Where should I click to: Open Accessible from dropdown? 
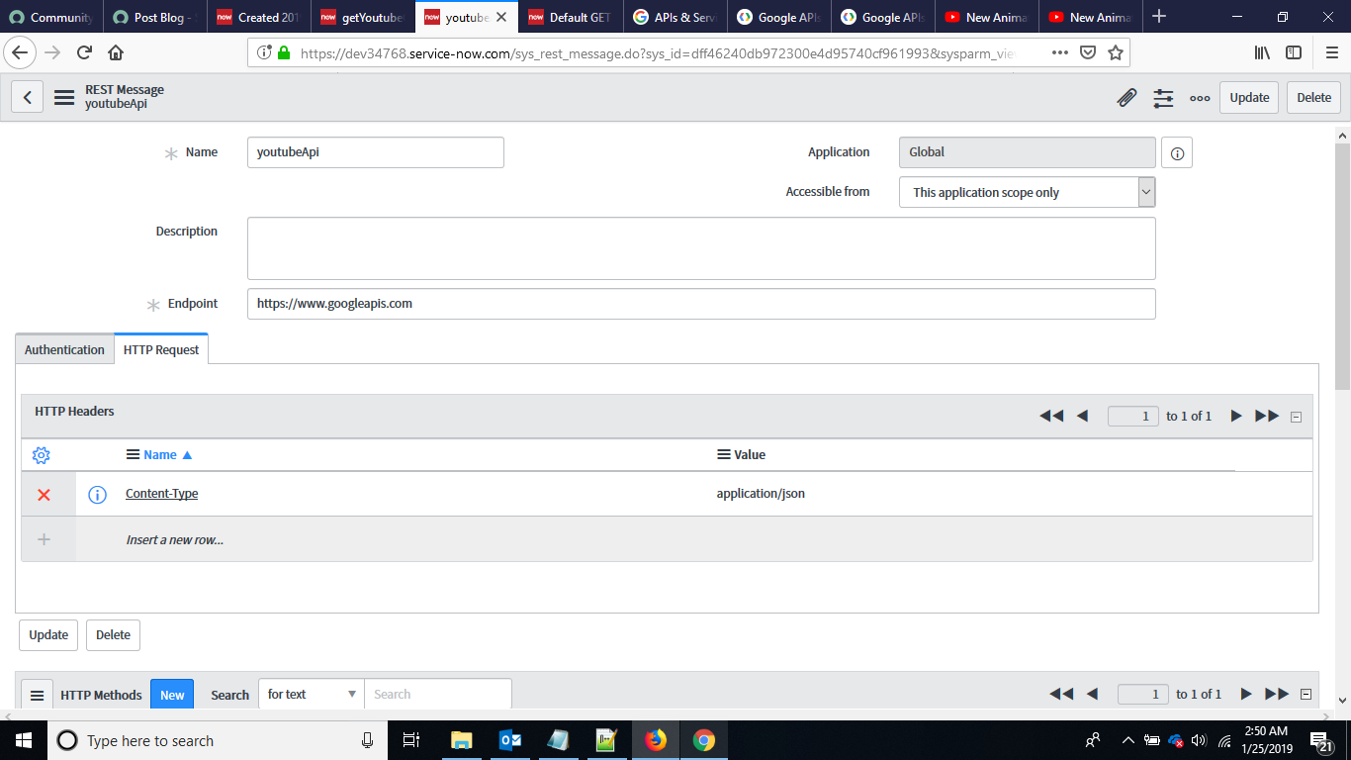(1027, 192)
